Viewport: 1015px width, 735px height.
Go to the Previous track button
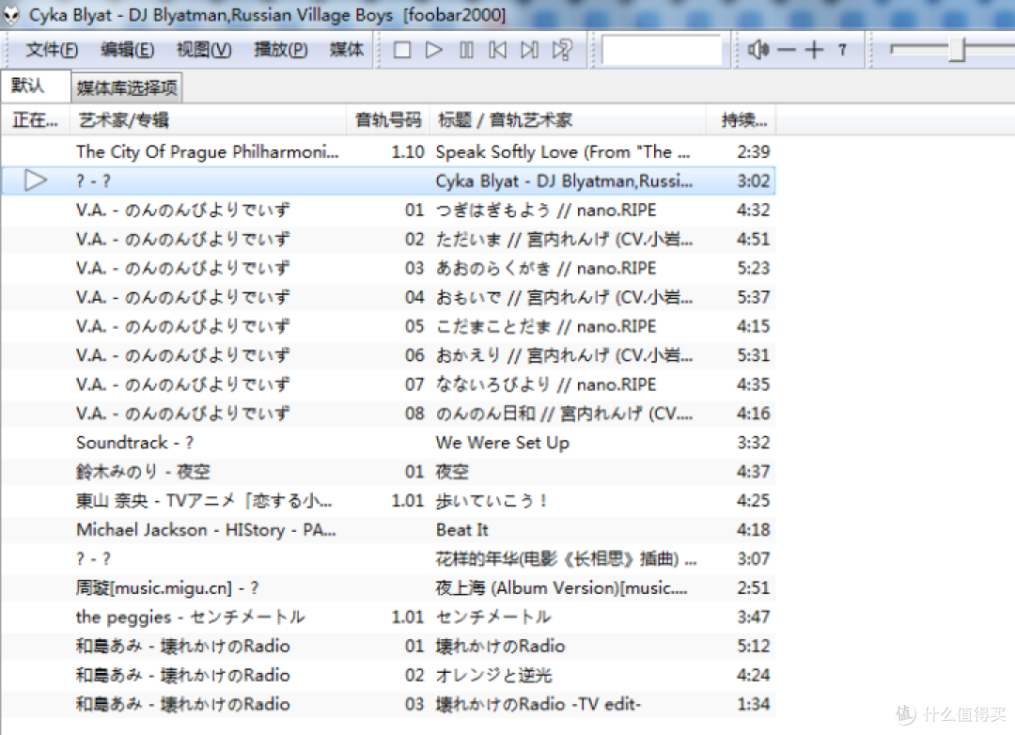click(x=498, y=50)
